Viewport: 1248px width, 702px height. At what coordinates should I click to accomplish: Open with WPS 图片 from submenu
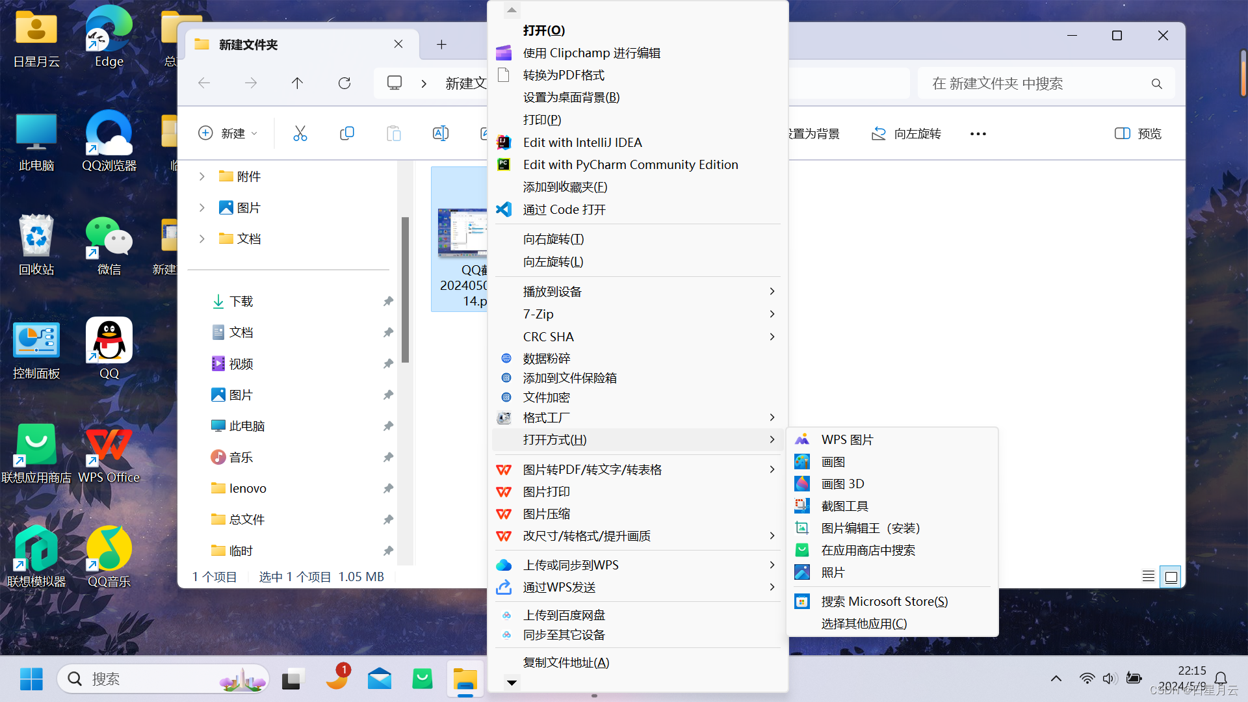892,439
